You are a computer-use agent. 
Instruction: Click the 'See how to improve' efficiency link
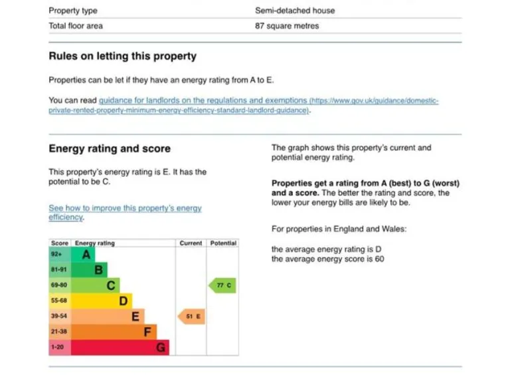point(125,208)
